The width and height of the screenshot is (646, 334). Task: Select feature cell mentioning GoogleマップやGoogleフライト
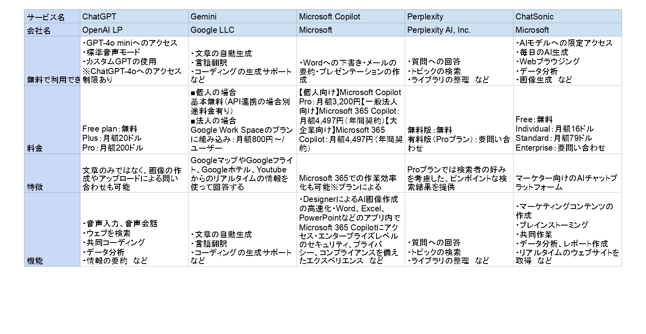coord(242,173)
